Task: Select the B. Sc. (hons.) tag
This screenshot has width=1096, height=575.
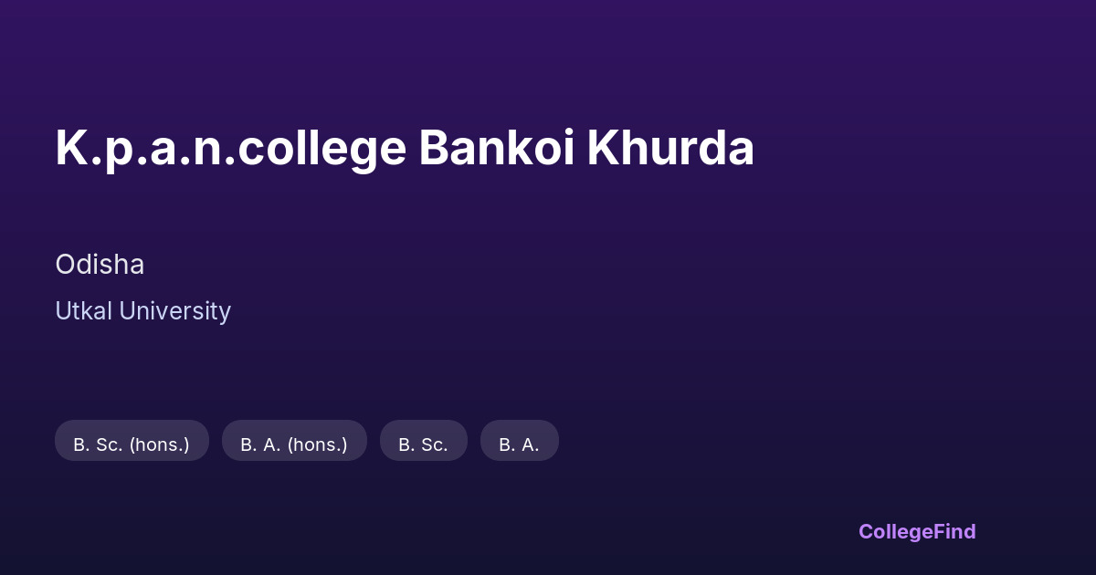Action: click(132, 444)
